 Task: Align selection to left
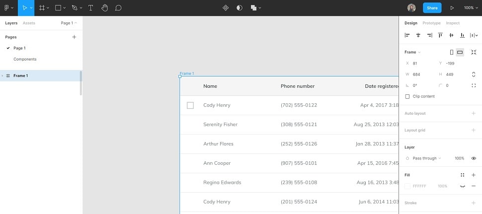pos(407,35)
